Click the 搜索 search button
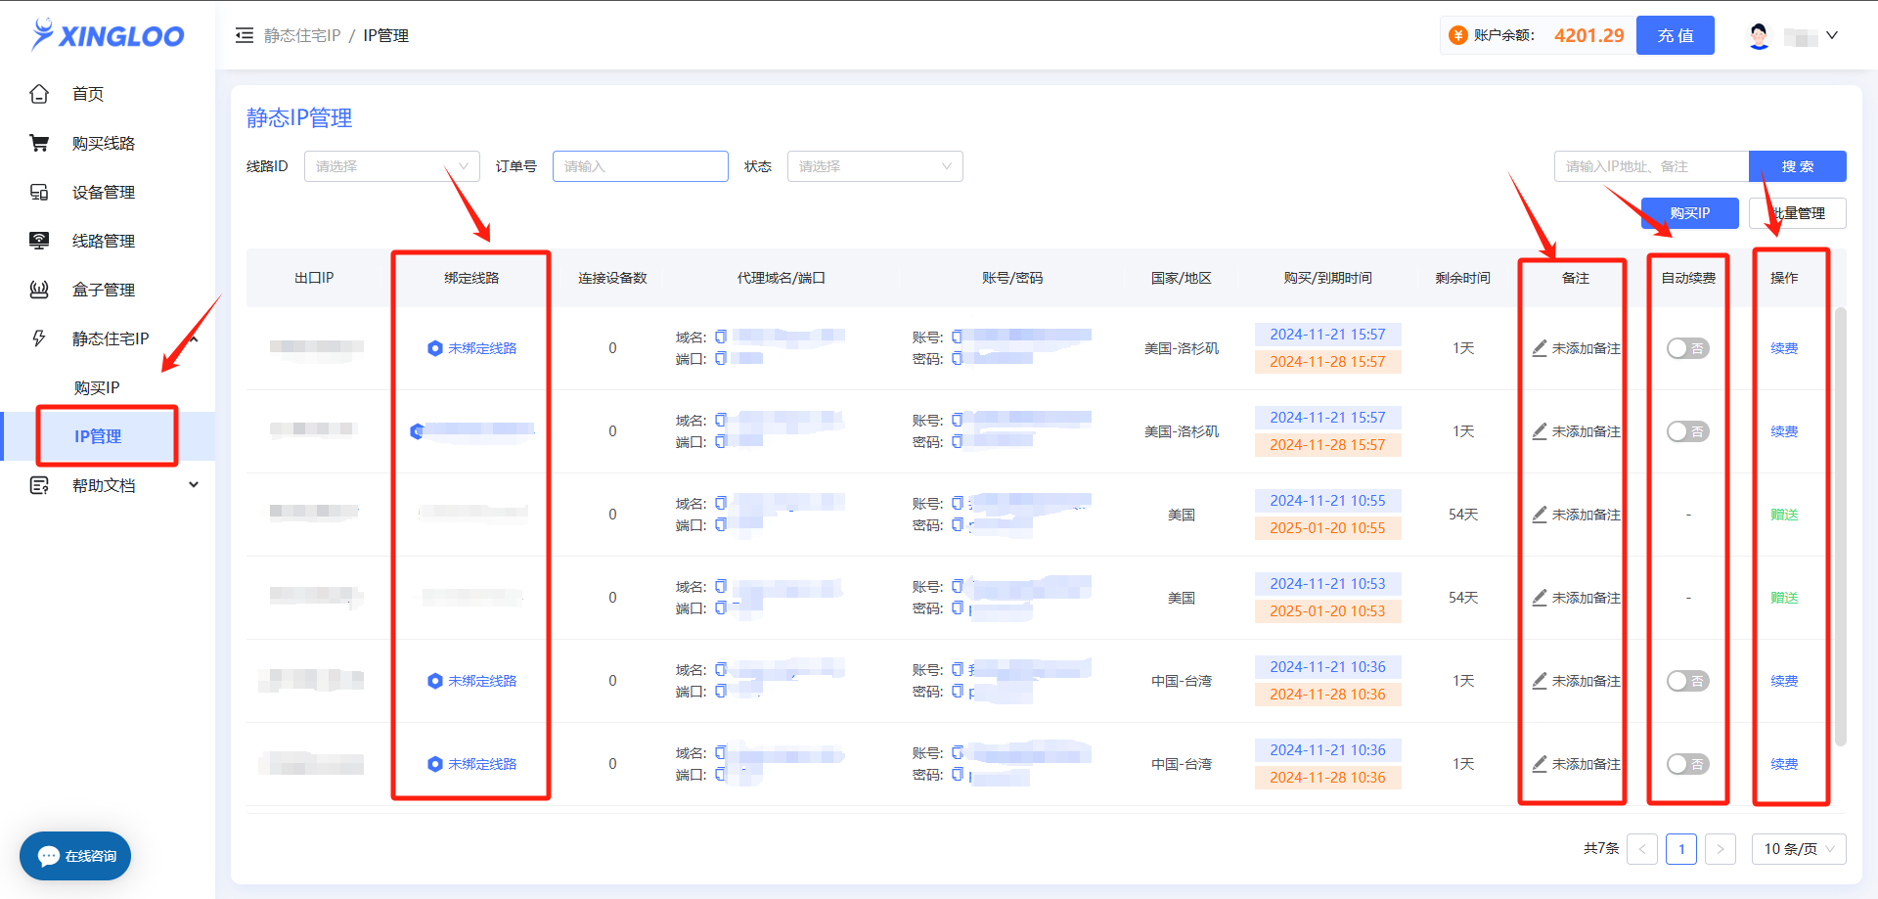The width and height of the screenshot is (1878, 899). 1798,166
